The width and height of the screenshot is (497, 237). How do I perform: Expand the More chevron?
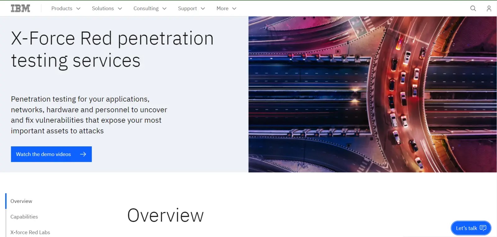pyautogui.click(x=234, y=9)
